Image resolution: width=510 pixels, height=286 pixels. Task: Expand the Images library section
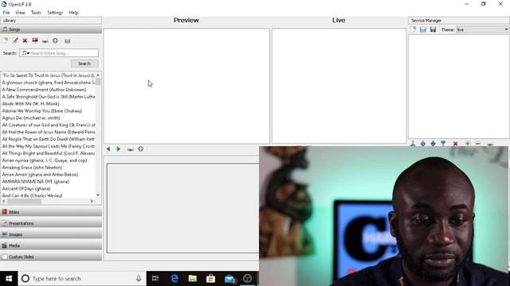(51, 234)
